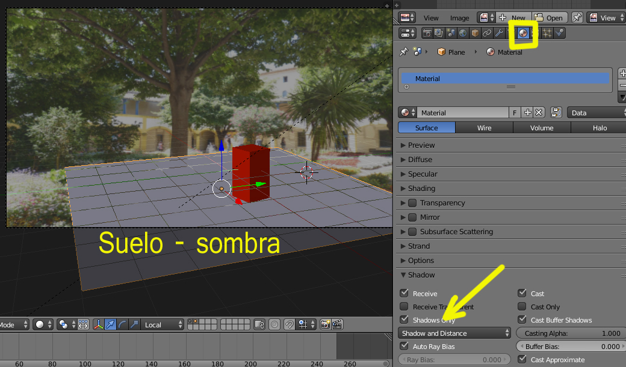Click the image editor type selector icon
626x367 pixels.
tap(408, 17)
